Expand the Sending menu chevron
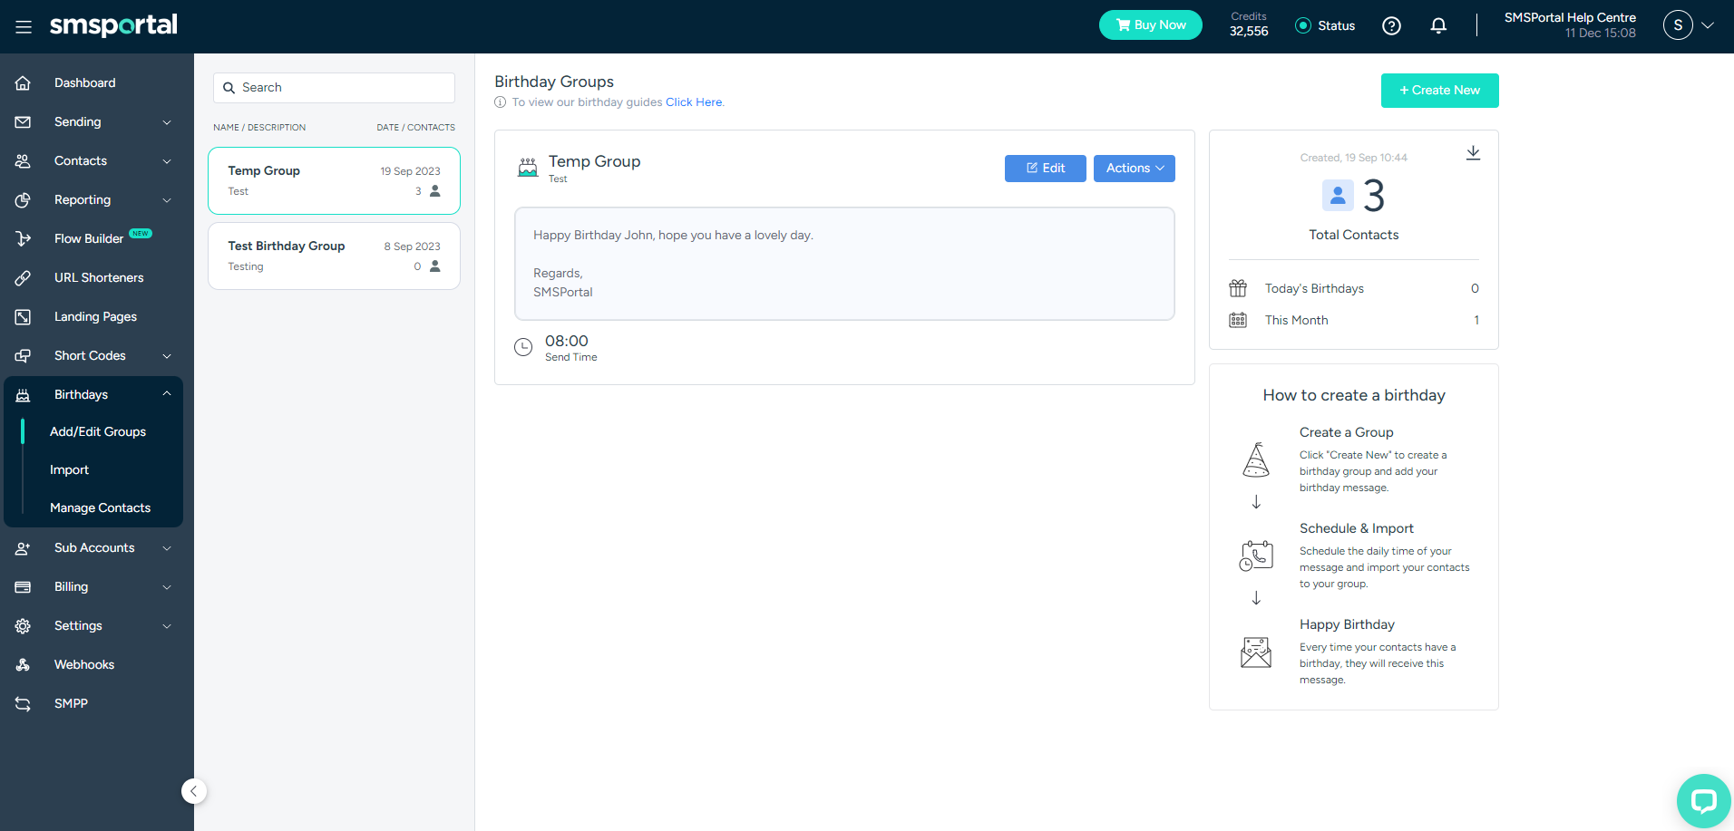This screenshot has width=1734, height=831. [167, 122]
